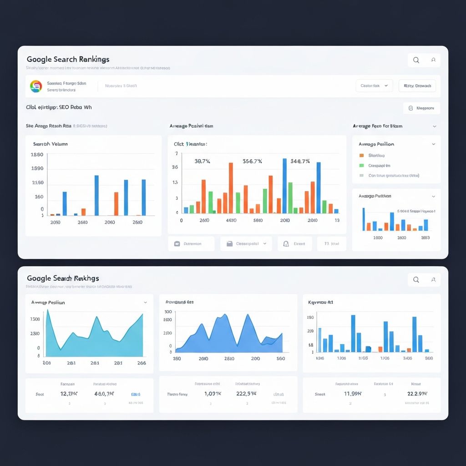Click the search icon in the top dashboard header

[x=416, y=60]
